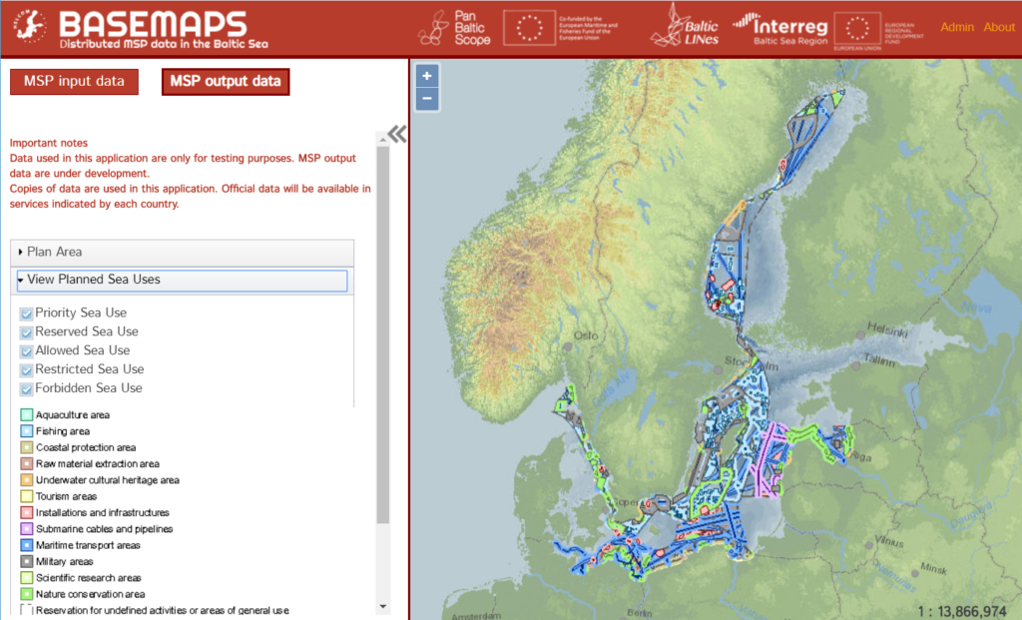Click the side panel vertical scrollbar thumb
Screen dimensions: 1022x620
382,334
